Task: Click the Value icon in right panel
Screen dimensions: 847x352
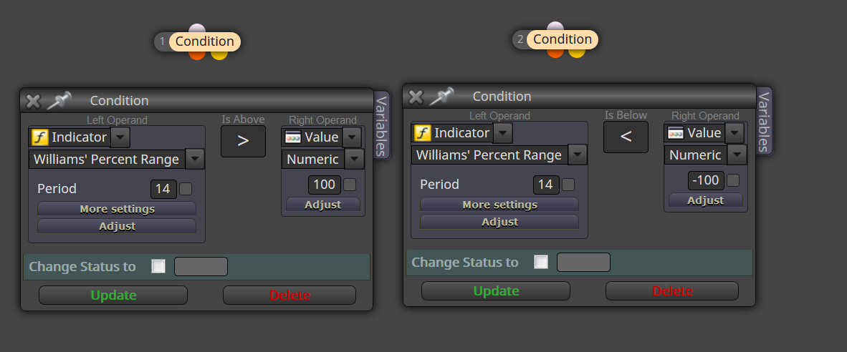Action: click(676, 133)
